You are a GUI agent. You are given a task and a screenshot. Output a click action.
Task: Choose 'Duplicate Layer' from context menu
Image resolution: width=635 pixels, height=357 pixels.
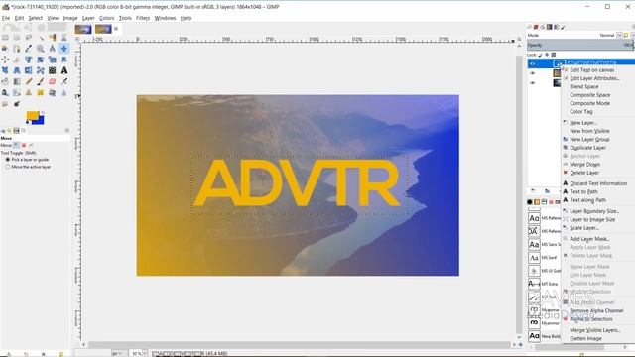[587, 148]
